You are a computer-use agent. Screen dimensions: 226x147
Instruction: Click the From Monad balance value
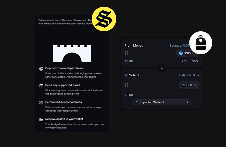coord(186,46)
